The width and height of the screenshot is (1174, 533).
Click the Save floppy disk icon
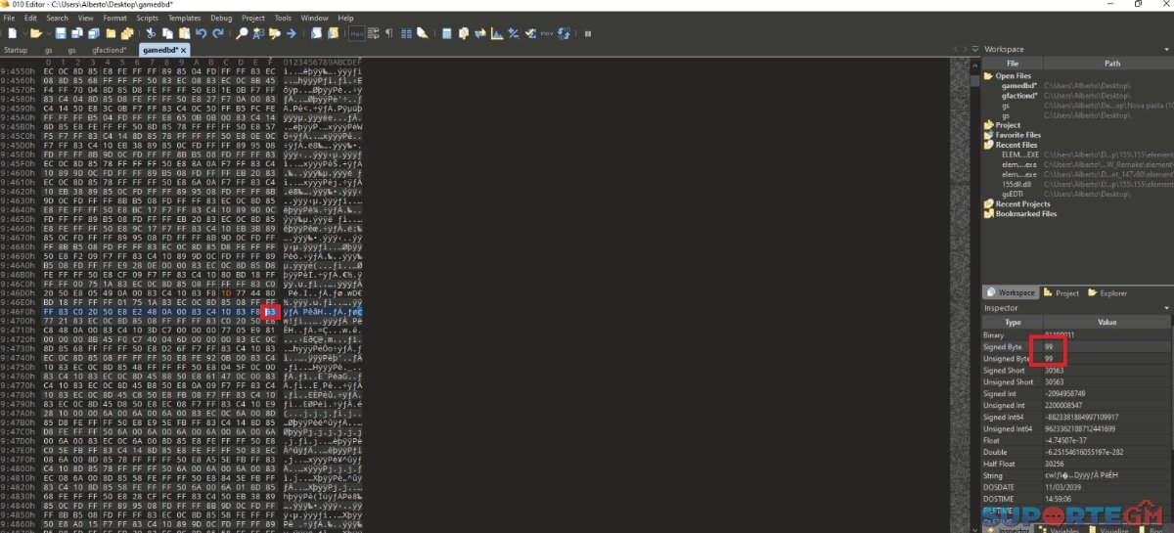point(61,33)
